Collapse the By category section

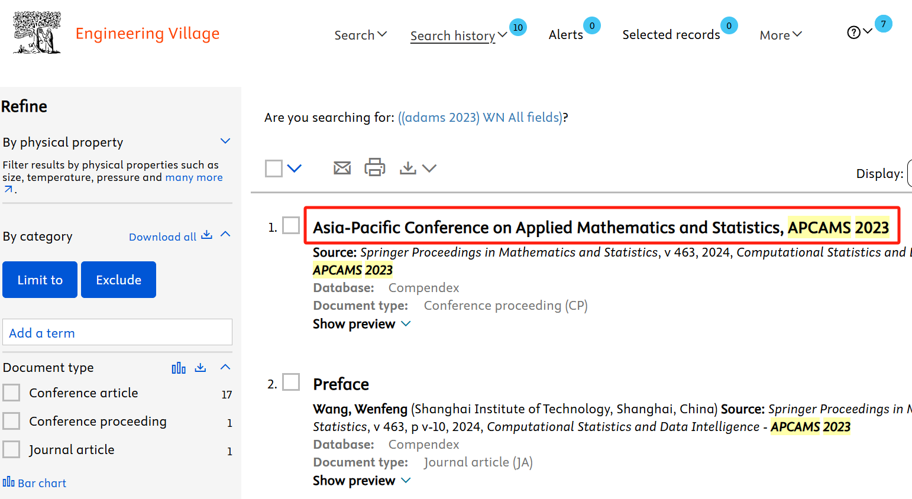225,235
